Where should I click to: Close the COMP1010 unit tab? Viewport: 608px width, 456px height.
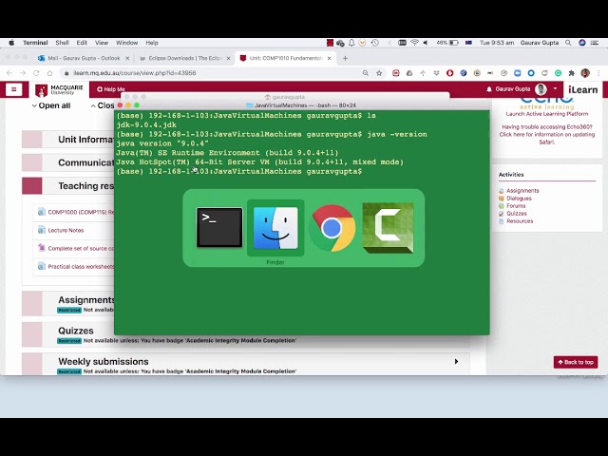[330, 58]
